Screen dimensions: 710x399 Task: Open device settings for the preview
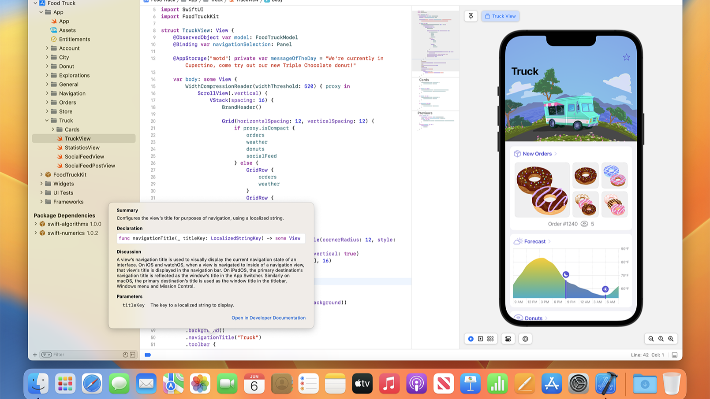[x=508, y=339]
